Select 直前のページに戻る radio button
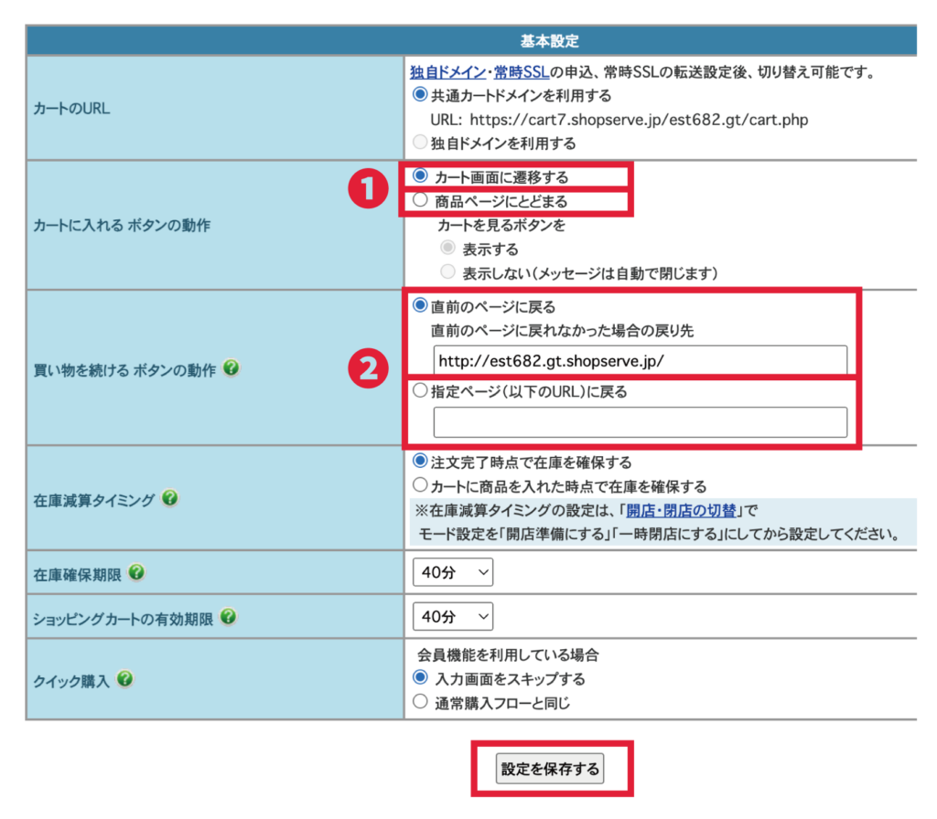This screenshot has width=937, height=819. [420, 306]
